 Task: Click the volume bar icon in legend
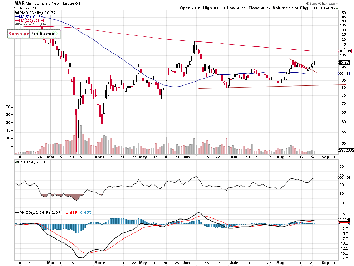coord(17,24)
